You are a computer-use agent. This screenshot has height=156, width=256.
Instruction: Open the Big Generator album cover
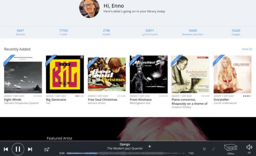pos(65,74)
